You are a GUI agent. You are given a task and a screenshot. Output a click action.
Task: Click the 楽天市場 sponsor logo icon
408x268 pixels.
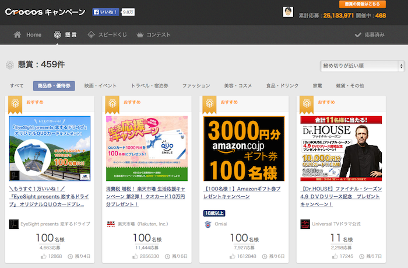pyautogui.click(x=111, y=224)
